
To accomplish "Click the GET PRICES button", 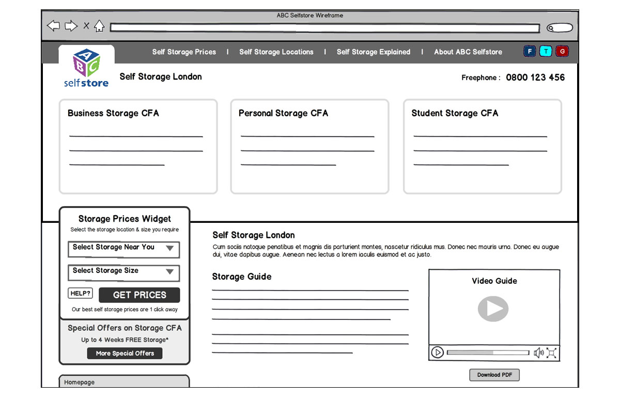I will click(139, 295).
